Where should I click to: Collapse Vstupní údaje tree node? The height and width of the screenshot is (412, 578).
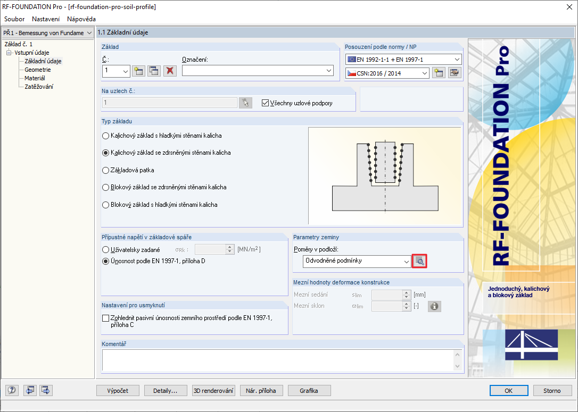pos(9,53)
